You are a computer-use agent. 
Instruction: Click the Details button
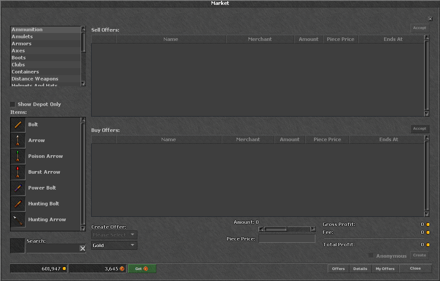point(360,269)
